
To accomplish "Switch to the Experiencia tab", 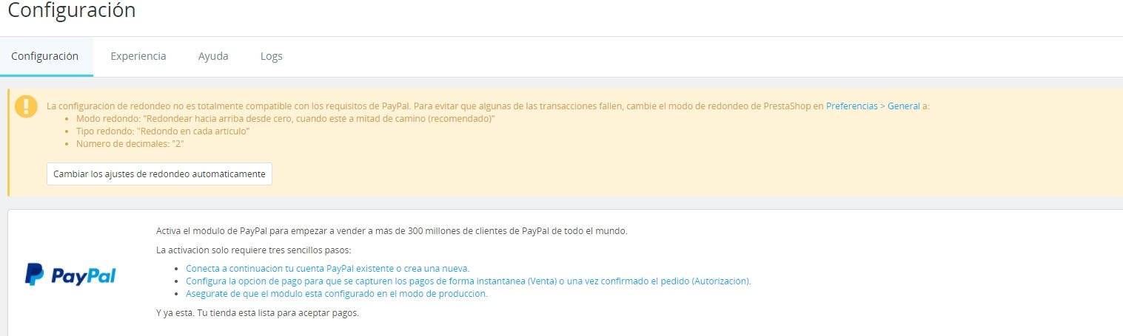I will tap(138, 56).
